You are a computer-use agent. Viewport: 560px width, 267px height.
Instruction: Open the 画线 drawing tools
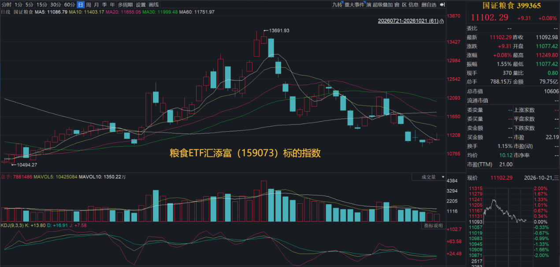tap(153, 5)
